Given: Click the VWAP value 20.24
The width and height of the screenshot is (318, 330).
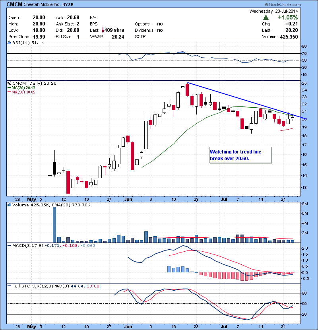Looking at the screenshot, I should coord(118,37).
